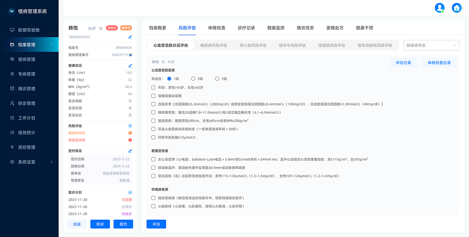Click 糖尿病中危 orange warning icon
The width and height of the screenshot is (469, 237).
[x=130, y=133]
